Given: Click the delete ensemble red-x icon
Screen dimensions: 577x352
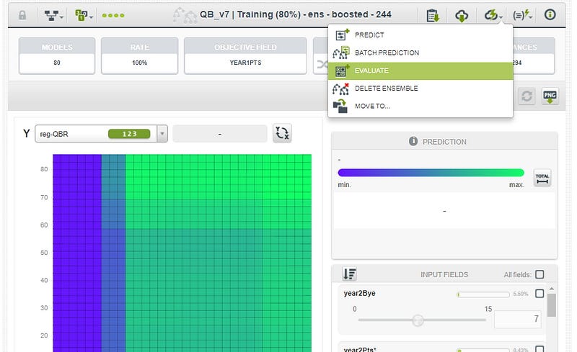Looking at the screenshot, I should click(x=340, y=89).
